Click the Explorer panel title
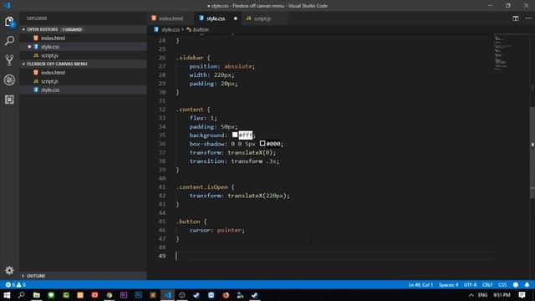Image resolution: width=535 pixels, height=301 pixels. [x=37, y=18]
